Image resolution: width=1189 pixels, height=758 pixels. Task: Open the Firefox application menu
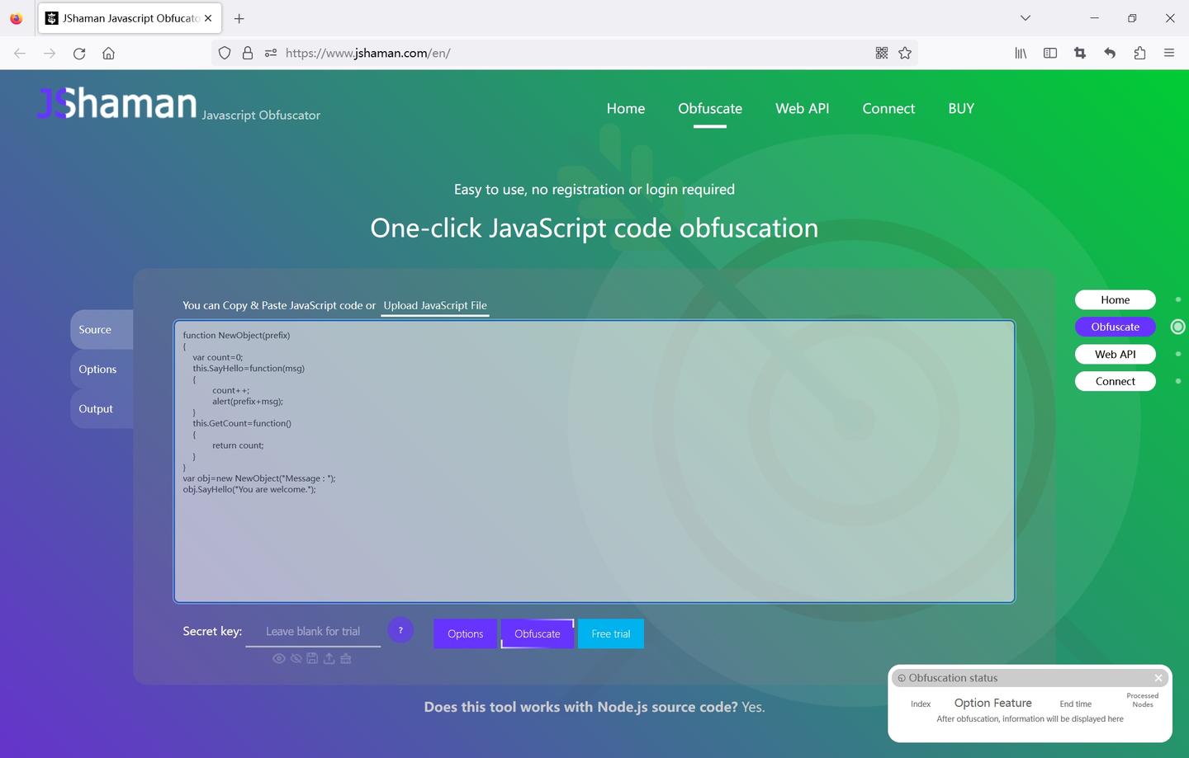(x=1169, y=53)
